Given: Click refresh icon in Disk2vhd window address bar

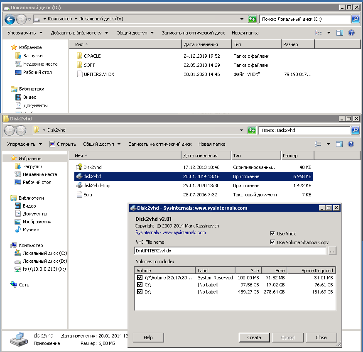Looking at the screenshot, I should point(252,130).
